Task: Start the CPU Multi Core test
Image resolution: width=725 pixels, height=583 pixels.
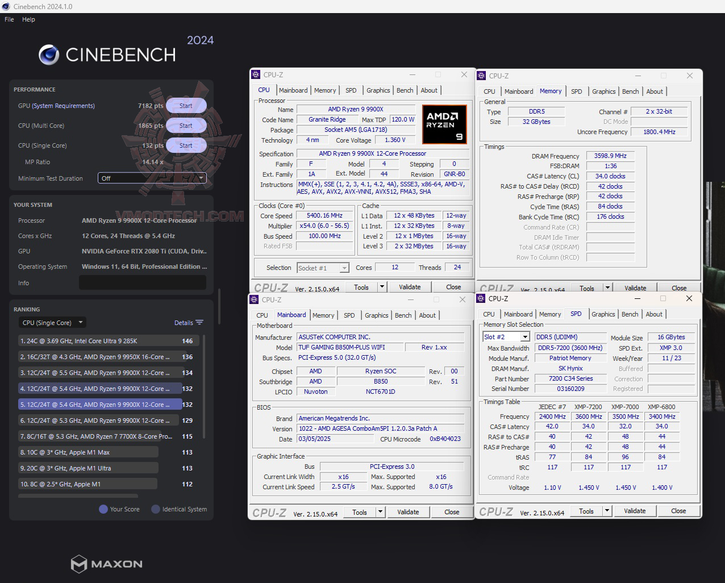Action: pos(186,126)
